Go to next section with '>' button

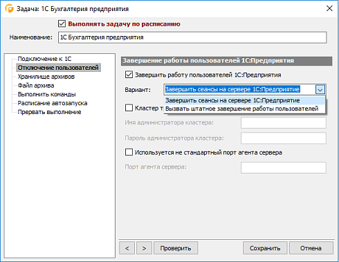tap(144, 248)
